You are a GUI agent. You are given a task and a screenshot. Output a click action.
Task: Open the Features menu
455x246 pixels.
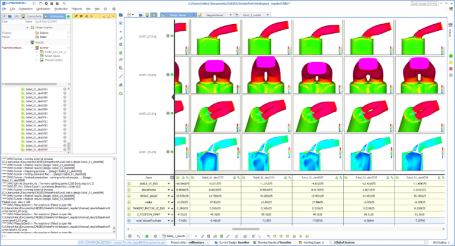[76, 9]
